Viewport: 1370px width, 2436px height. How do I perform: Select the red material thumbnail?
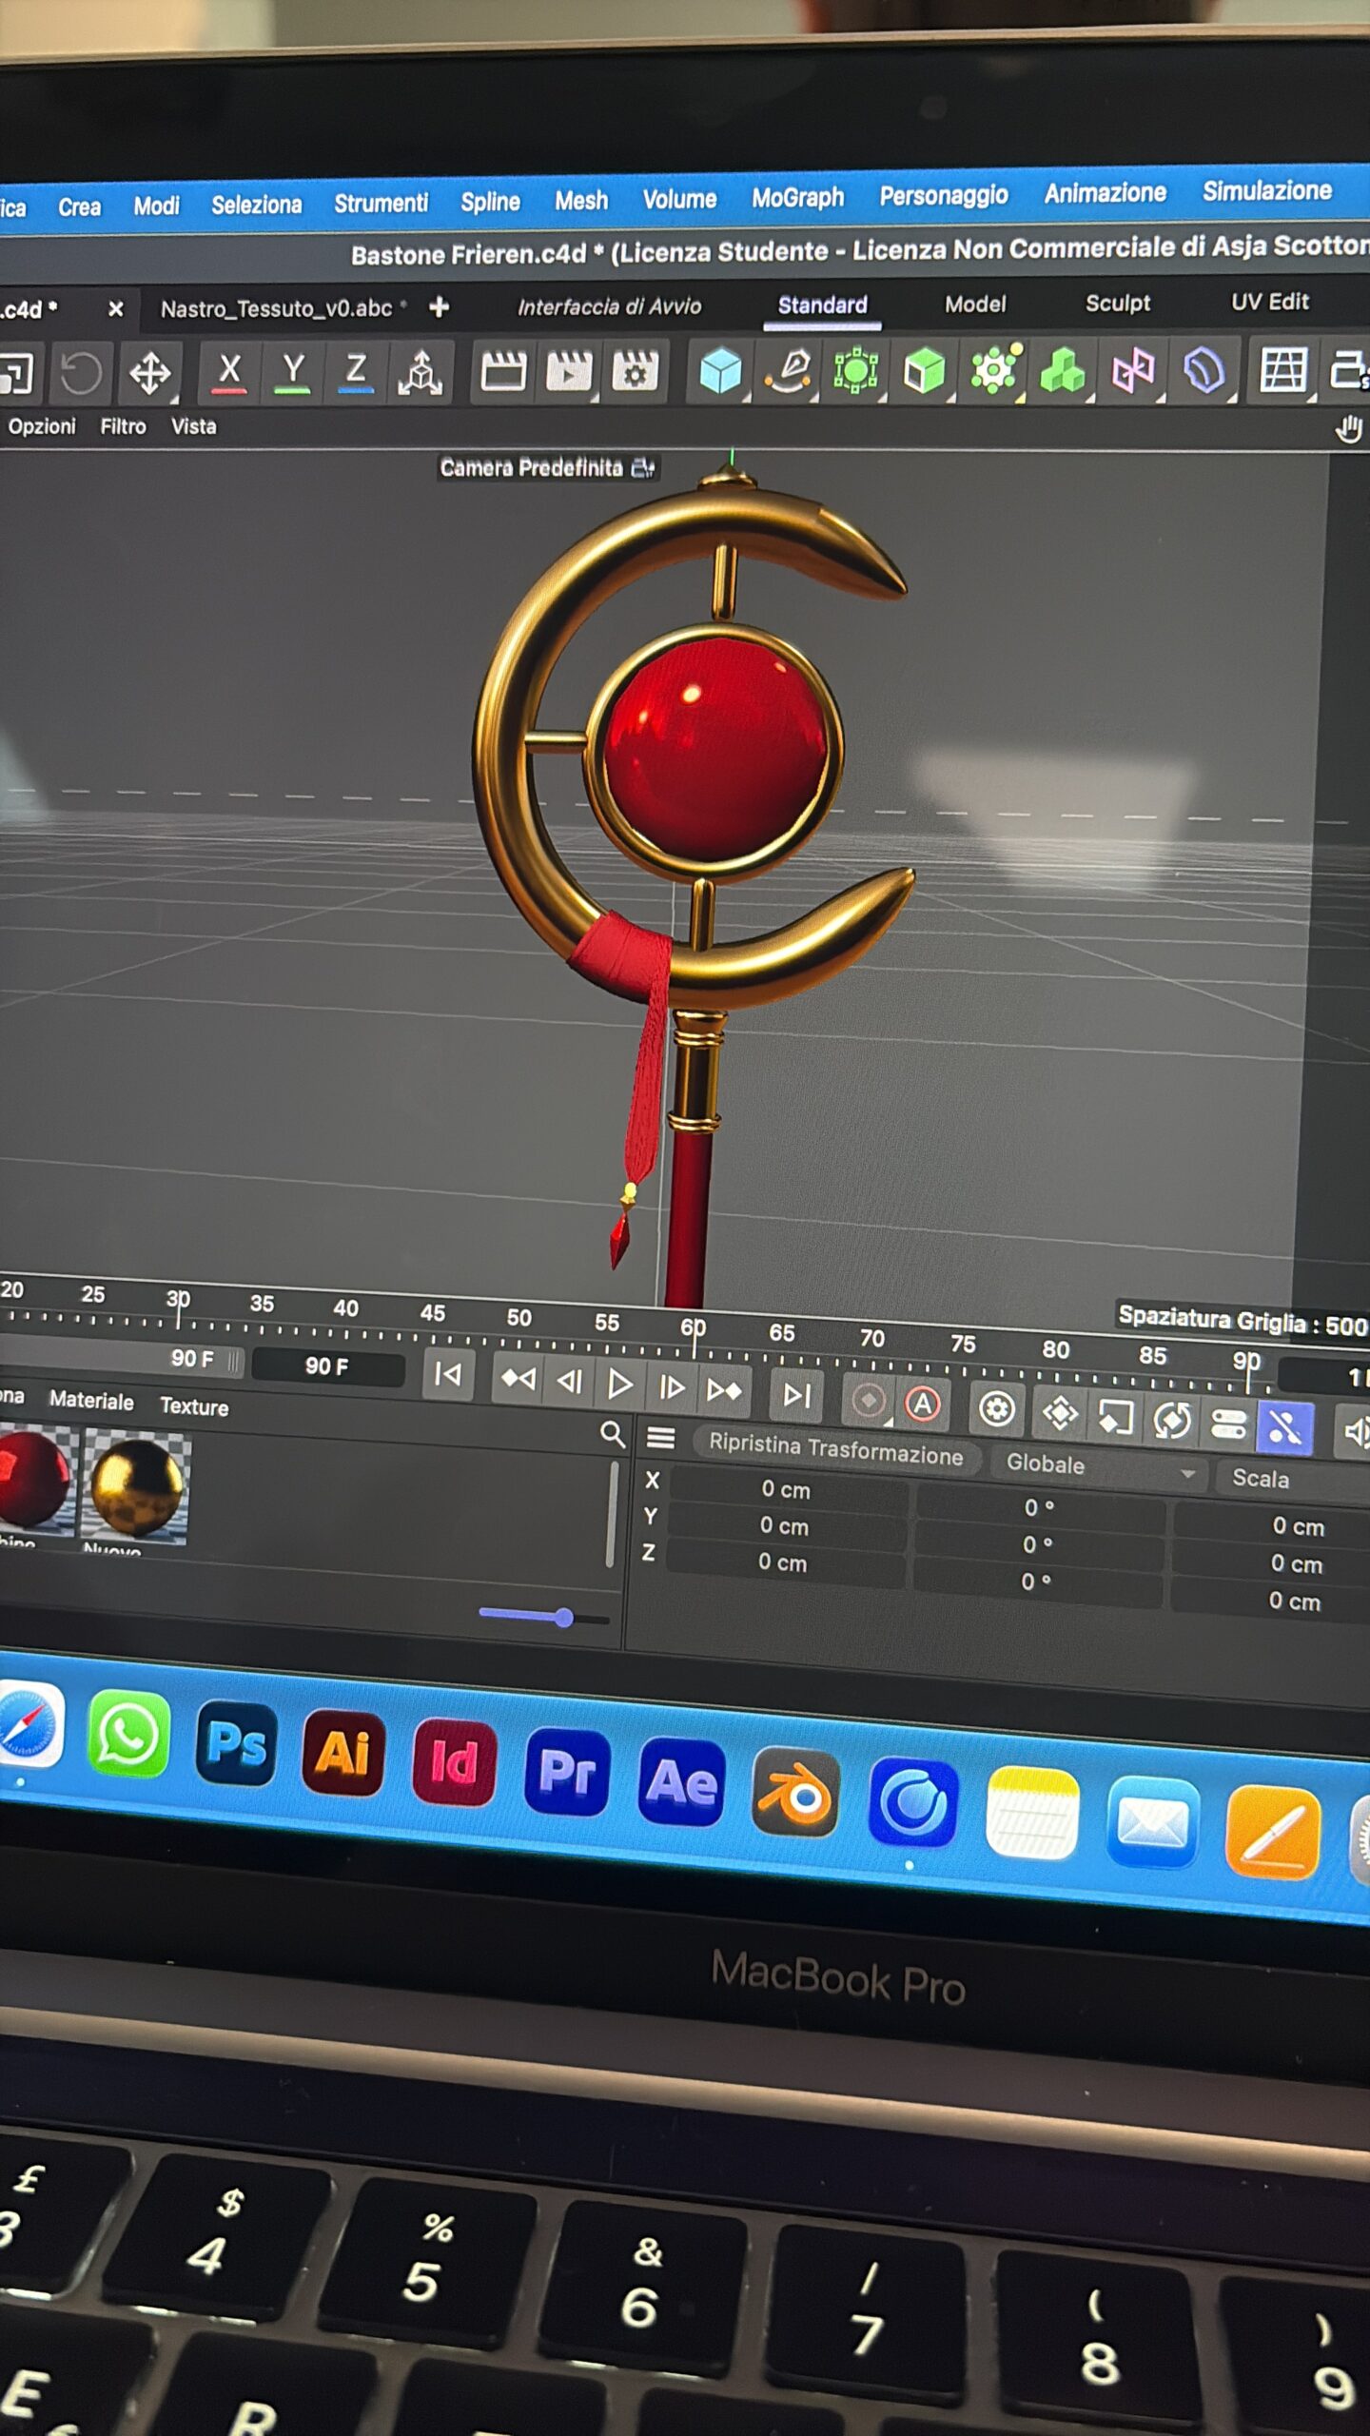[x=35, y=1483]
